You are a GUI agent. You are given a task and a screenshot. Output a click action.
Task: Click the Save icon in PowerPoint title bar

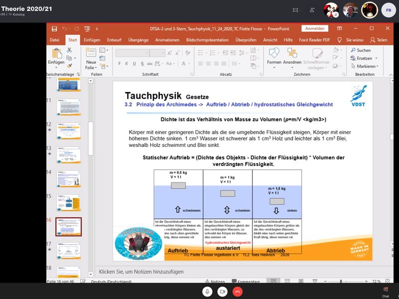point(54,29)
